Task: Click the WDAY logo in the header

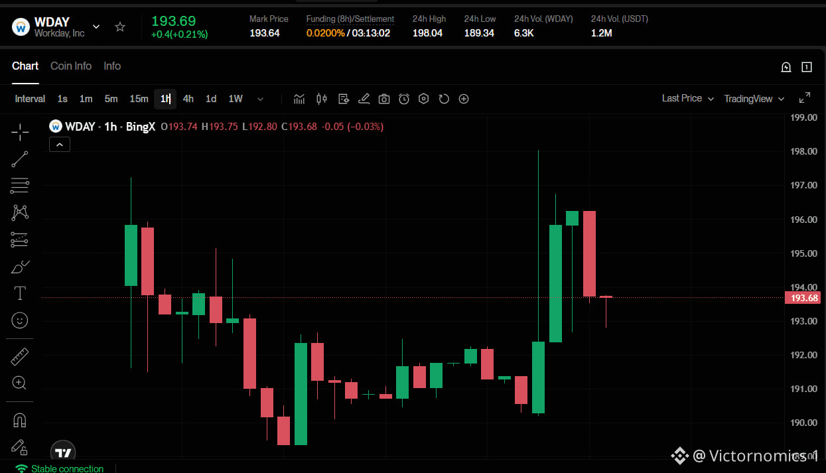Action: [x=21, y=27]
